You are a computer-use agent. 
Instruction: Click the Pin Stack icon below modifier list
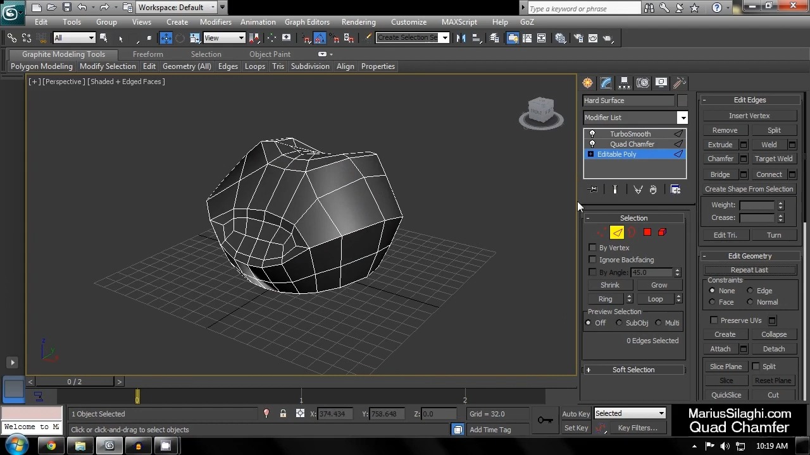click(x=593, y=190)
